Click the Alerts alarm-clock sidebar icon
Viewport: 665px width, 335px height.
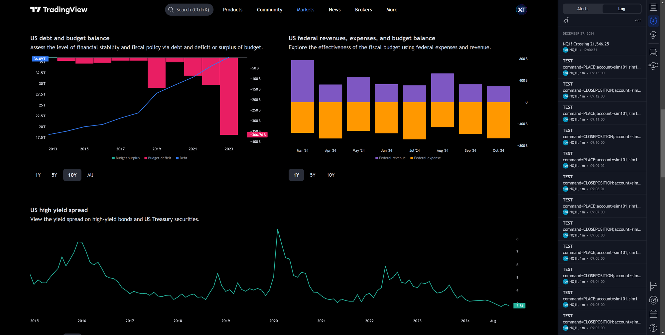pos(653,21)
